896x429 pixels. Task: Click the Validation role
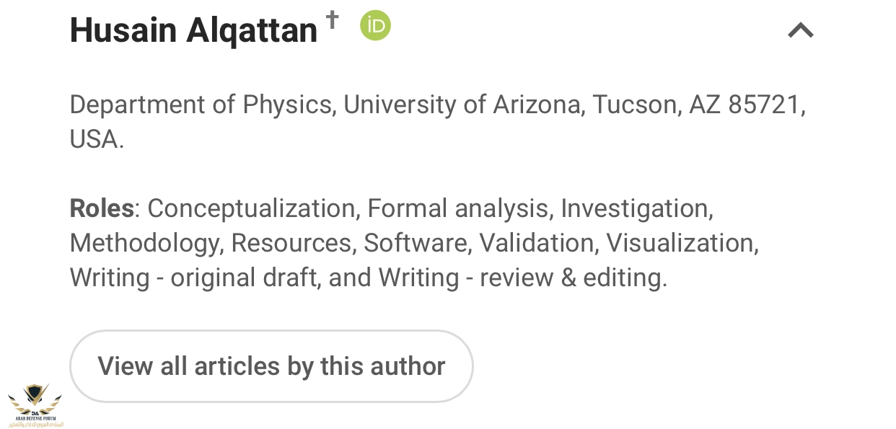pos(537,244)
